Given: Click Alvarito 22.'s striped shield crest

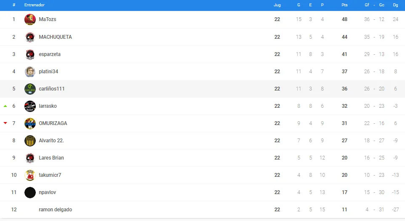Looking at the screenshot, I should pyautogui.click(x=30, y=141).
